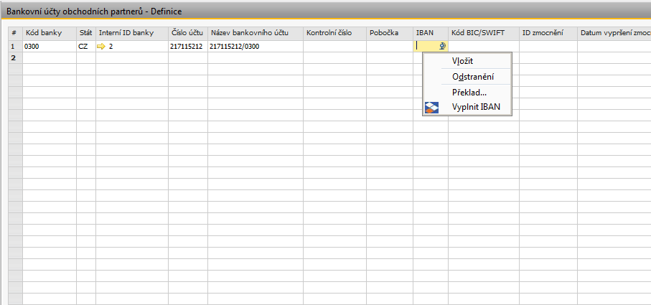Open Překlad... from the context menu
The height and width of the screenshot is (305, 651).
click(469, 92)
